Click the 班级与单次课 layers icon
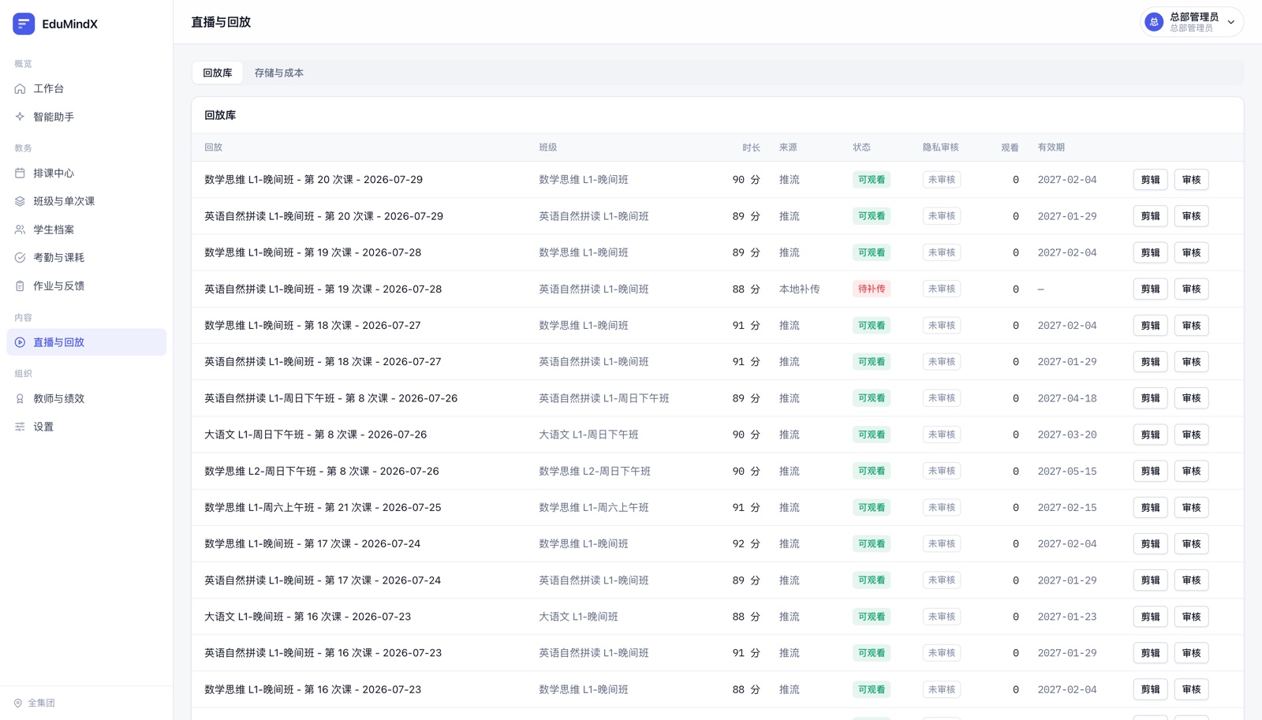 pos(20,201)
